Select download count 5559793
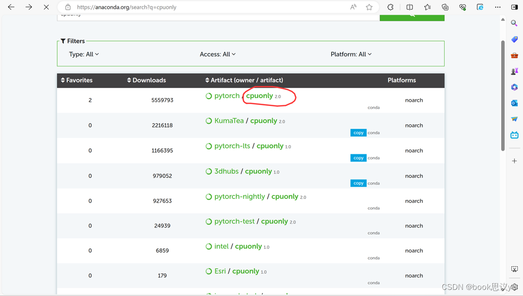This screenshot has width=523, height=296. click(162, 100)
